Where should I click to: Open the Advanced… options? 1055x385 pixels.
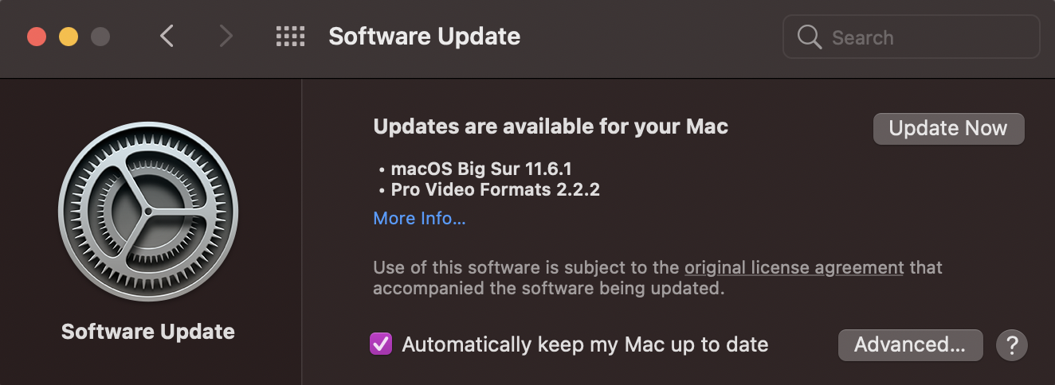(x=910, y=345)
